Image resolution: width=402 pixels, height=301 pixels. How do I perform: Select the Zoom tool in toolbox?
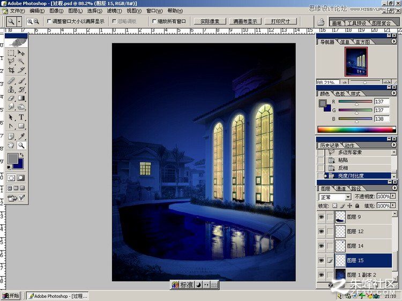21,145
